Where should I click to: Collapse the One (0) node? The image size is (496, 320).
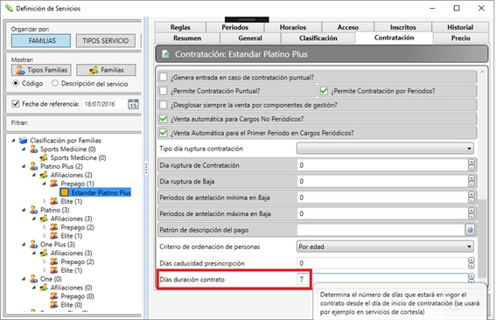pos(24,279)
